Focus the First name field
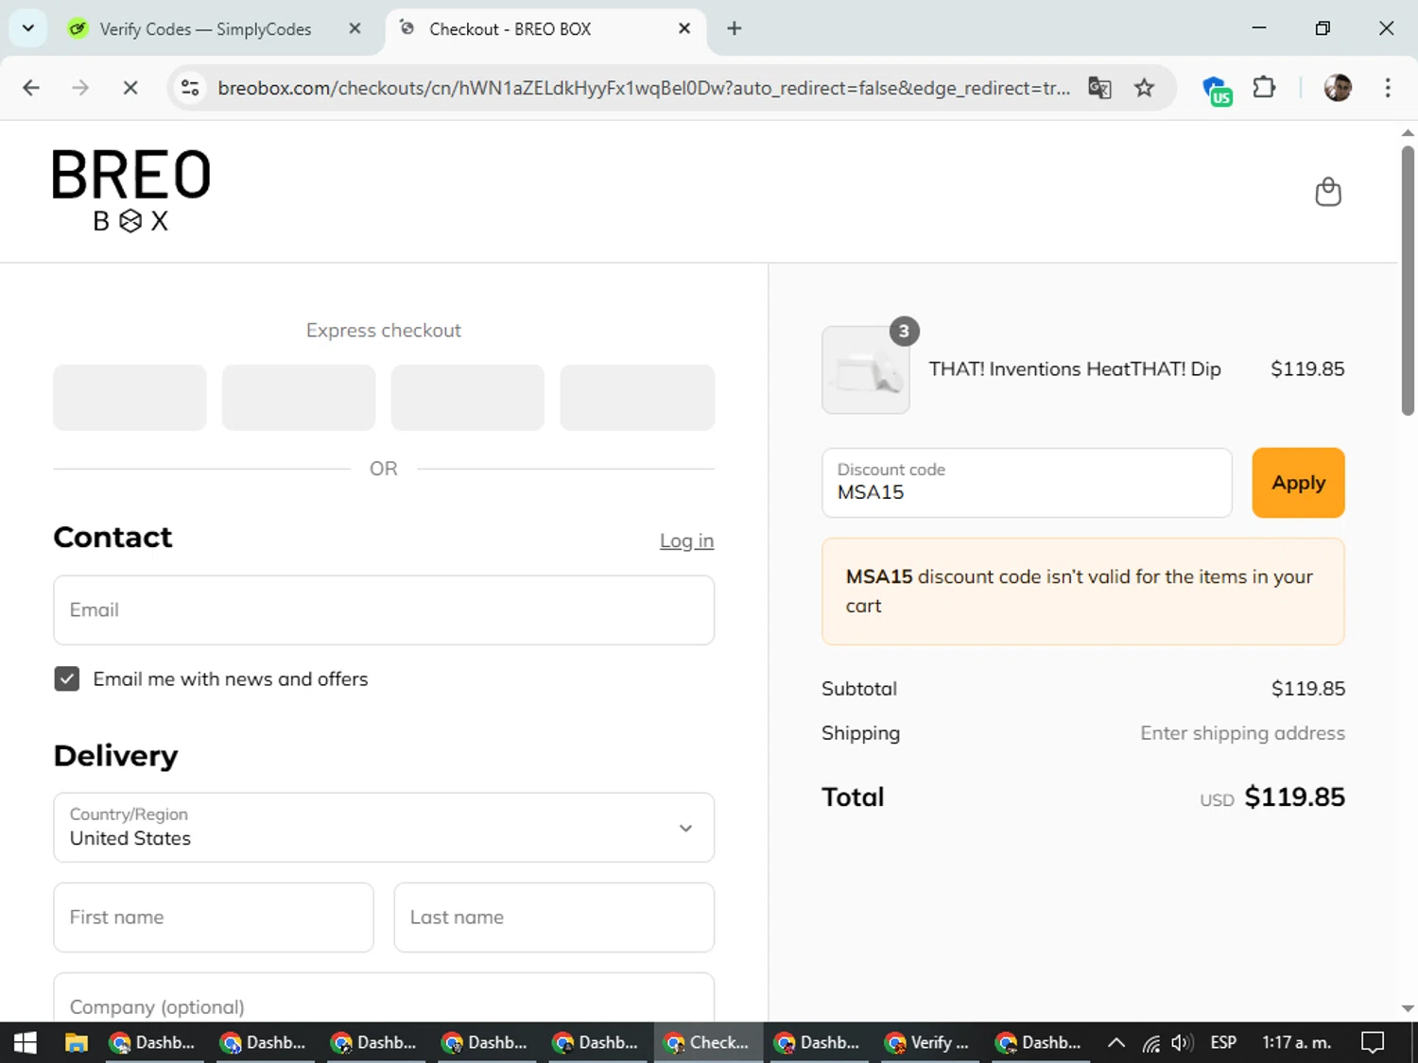Viewport: 1418px width, 1063px height. click(214, 917)
